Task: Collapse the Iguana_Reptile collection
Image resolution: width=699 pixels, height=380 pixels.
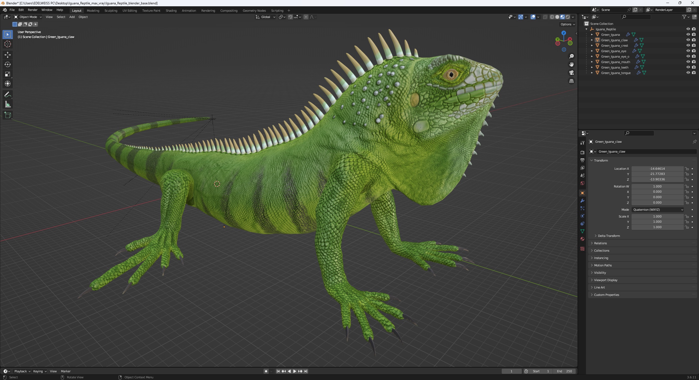Action: (x=586, y=29)
